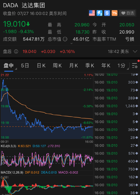Switch to the 月K chart tab
Image resolution: width=140 pixels, height=195 pixels.
click(x=73, y=65)
